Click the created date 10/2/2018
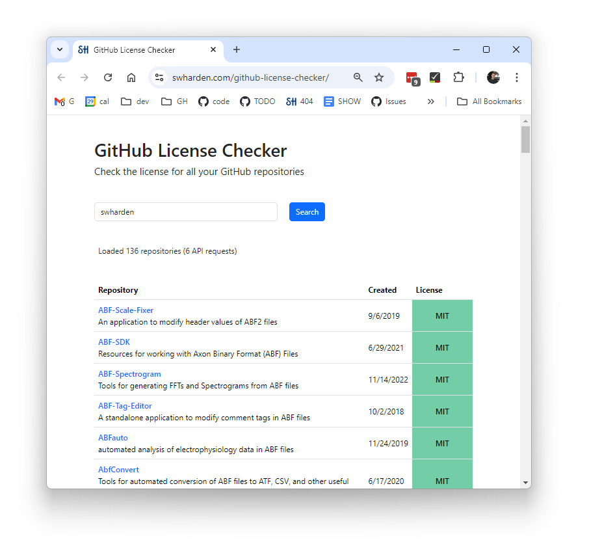 pyautogui.click(x=386, y=412)
